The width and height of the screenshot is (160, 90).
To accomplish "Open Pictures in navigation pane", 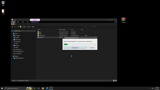I will point(17,45).
